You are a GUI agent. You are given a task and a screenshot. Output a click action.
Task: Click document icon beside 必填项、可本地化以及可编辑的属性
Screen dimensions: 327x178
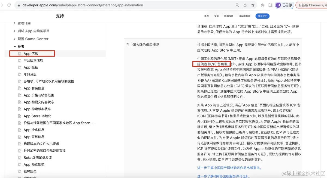click(19, 81)
